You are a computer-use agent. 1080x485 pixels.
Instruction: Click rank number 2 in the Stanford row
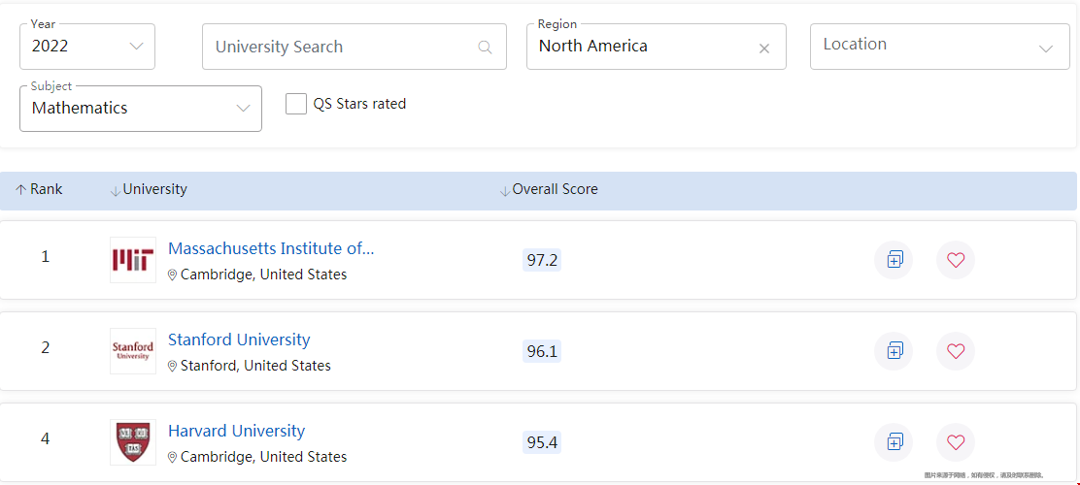click(x=46, y=347)
